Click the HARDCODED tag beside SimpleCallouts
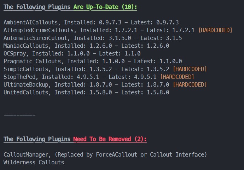Viewport: 244px width, 170px height. point(190,69)
